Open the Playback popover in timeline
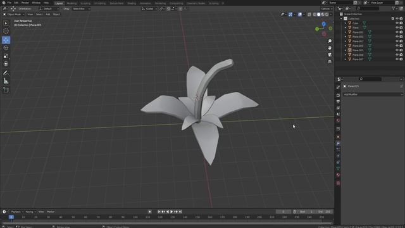 pyautogui.click(x=17, y=212)
